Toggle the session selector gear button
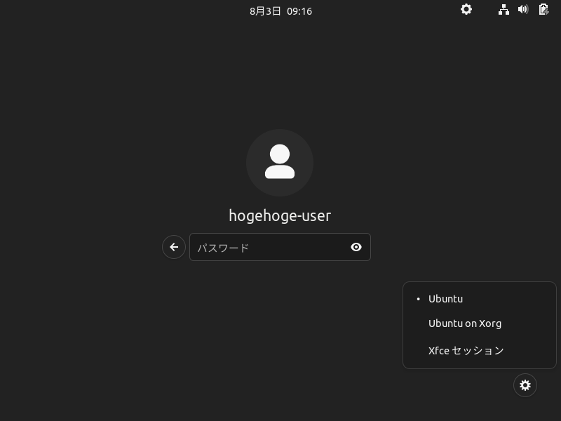The height and width of the screenshot is (421, 561). click(x=525, y=385)
